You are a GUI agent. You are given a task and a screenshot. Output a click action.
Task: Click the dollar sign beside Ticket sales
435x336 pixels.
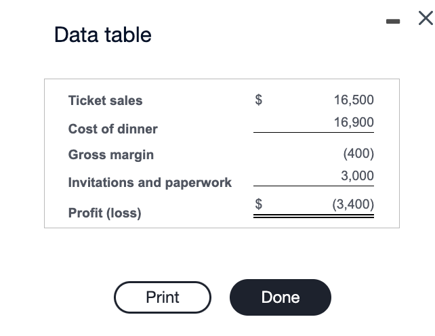258,100
